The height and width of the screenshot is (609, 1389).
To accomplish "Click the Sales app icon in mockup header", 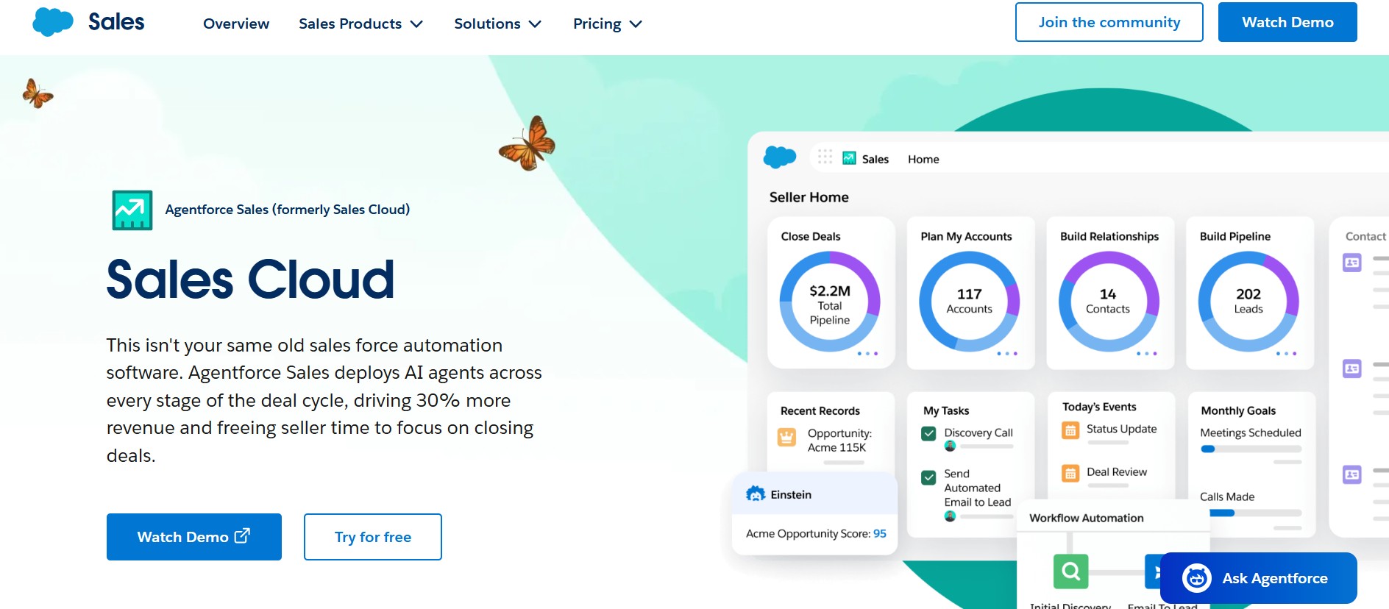I will (849, 158).
